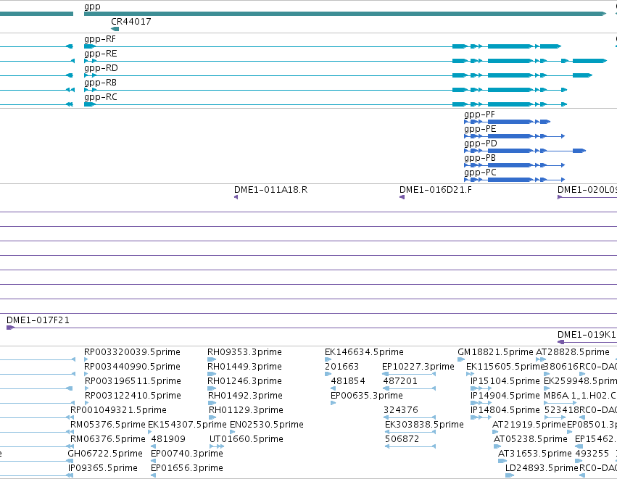This screenshot has height=479, width=617.
Task: Select the 506872 feature label
Action: tap(402, 439)
